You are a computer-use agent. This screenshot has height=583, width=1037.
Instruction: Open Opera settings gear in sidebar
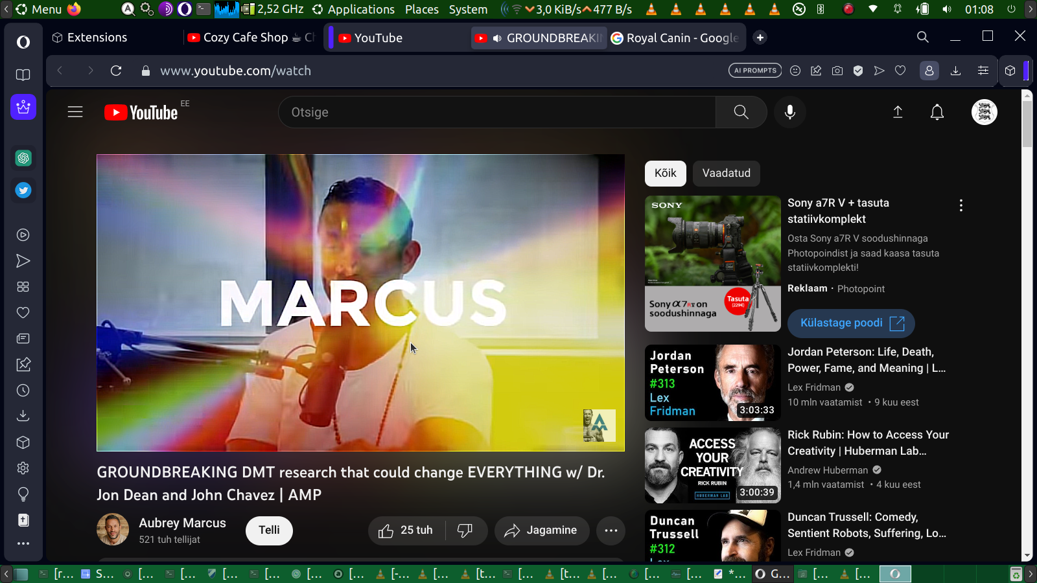[x=23, y=468]
